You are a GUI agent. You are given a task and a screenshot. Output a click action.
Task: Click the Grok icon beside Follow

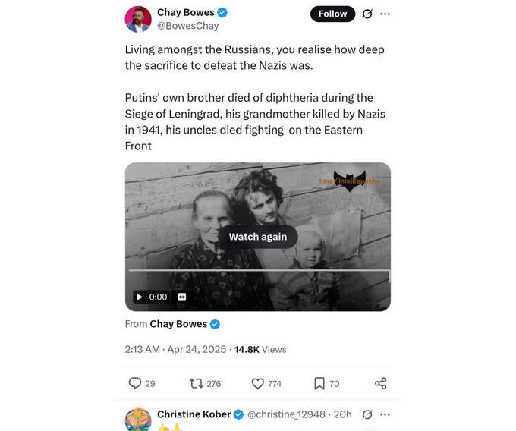point(367,14)
